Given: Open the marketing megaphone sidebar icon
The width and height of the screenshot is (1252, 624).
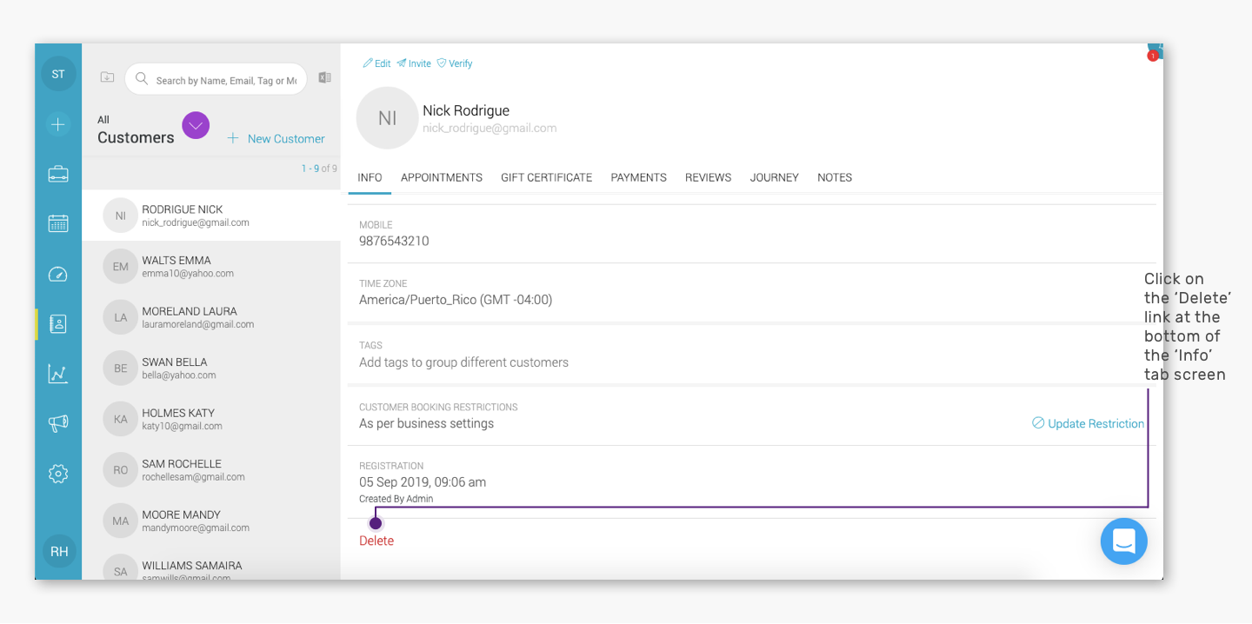Looking at the screenshot, I should [58, 423].
